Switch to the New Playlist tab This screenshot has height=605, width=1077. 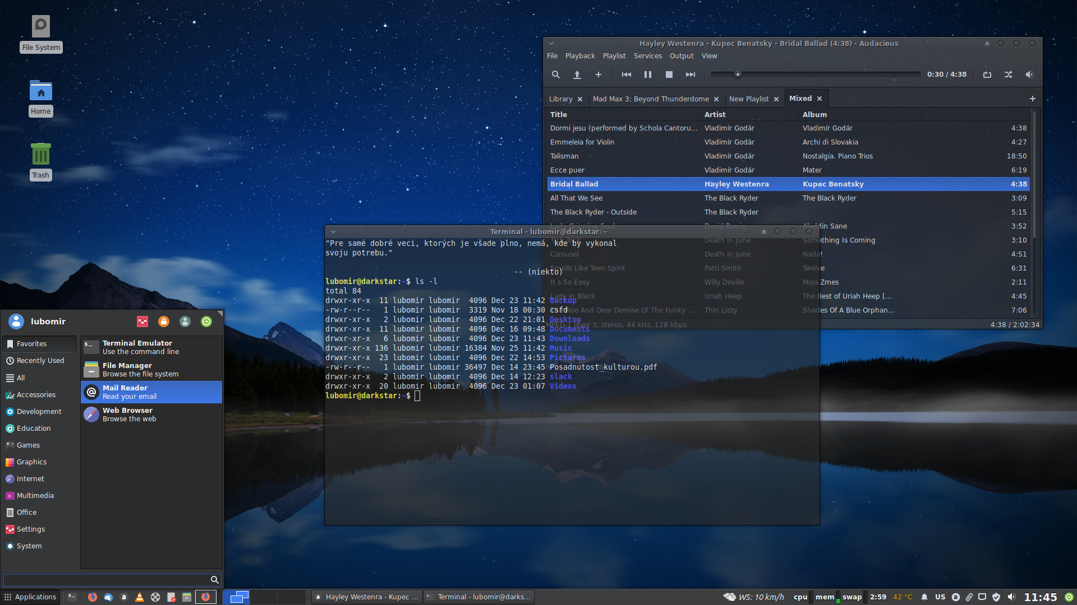[749, 99]
